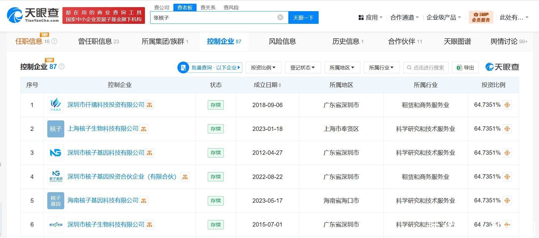Expand the 投资比例 filter dropdown

[263, 67]
